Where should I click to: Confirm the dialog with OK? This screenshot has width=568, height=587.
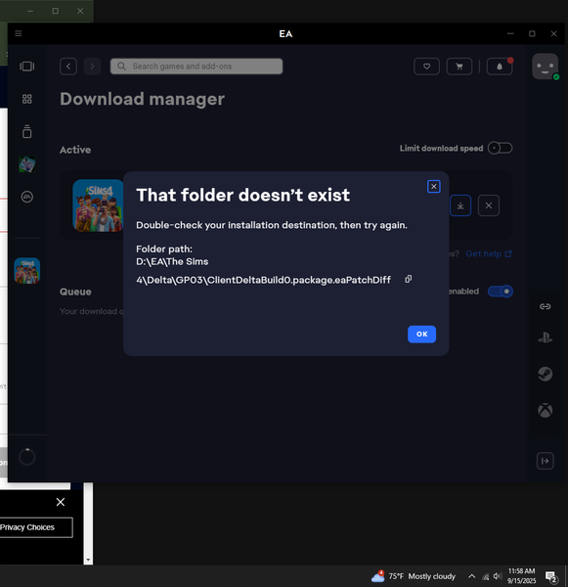(421, 334)
